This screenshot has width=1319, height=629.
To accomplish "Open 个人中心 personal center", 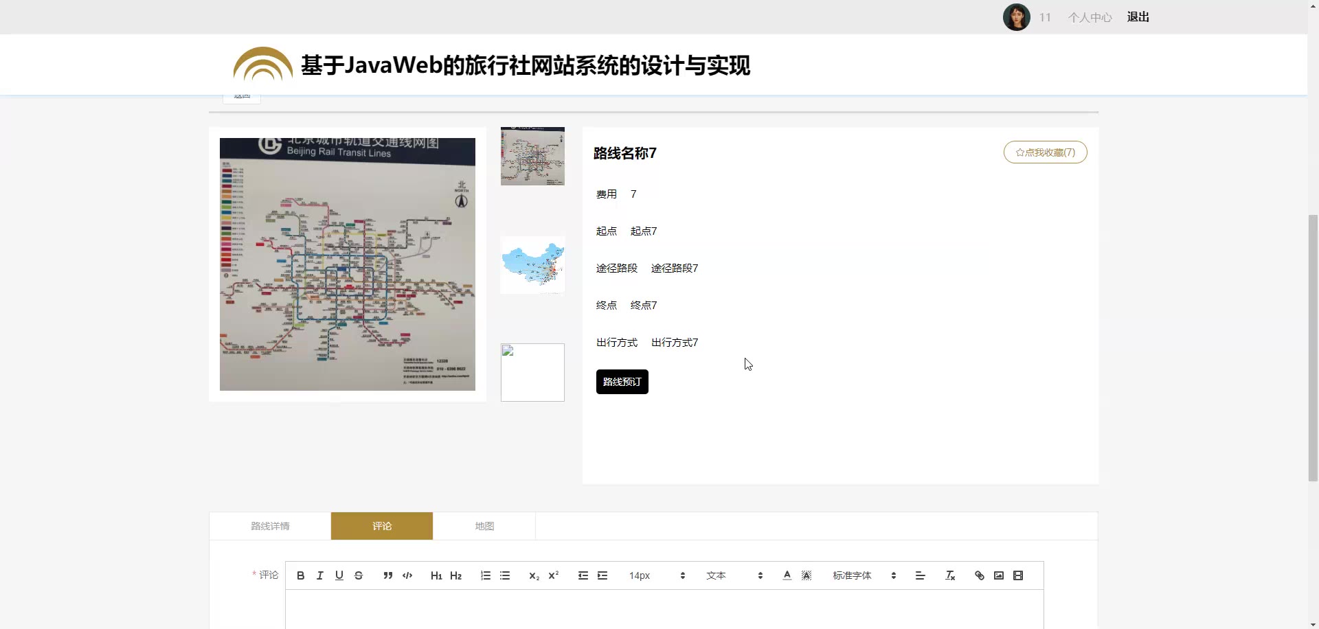I will coord(1090,17).
